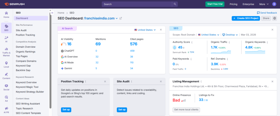Open franchiseindia.com external link icon
Viewport: 280px width, 116px height.
pos(121,18)
